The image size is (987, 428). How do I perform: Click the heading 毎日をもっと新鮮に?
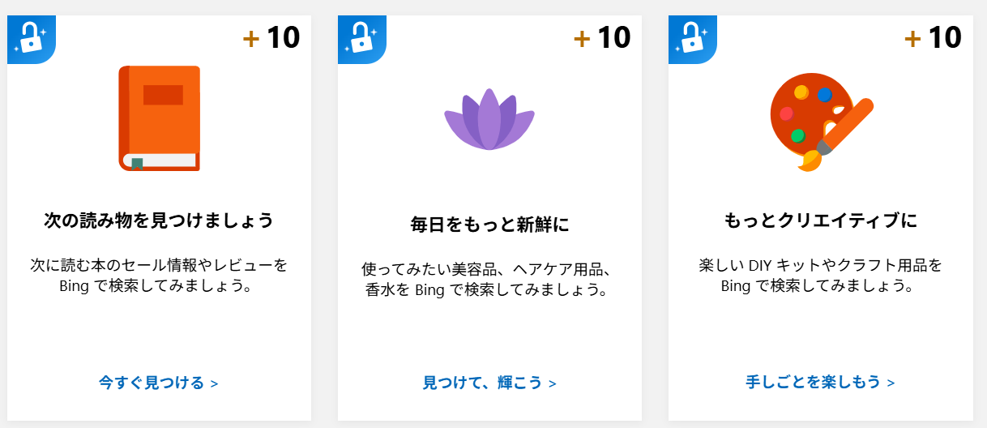click(489, 225)
